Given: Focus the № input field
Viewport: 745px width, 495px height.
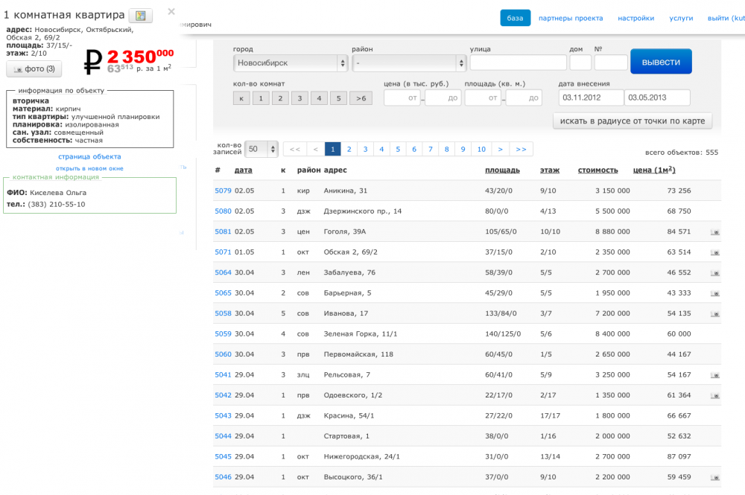Looking at the screenshot, I should (x=611, y=63).
